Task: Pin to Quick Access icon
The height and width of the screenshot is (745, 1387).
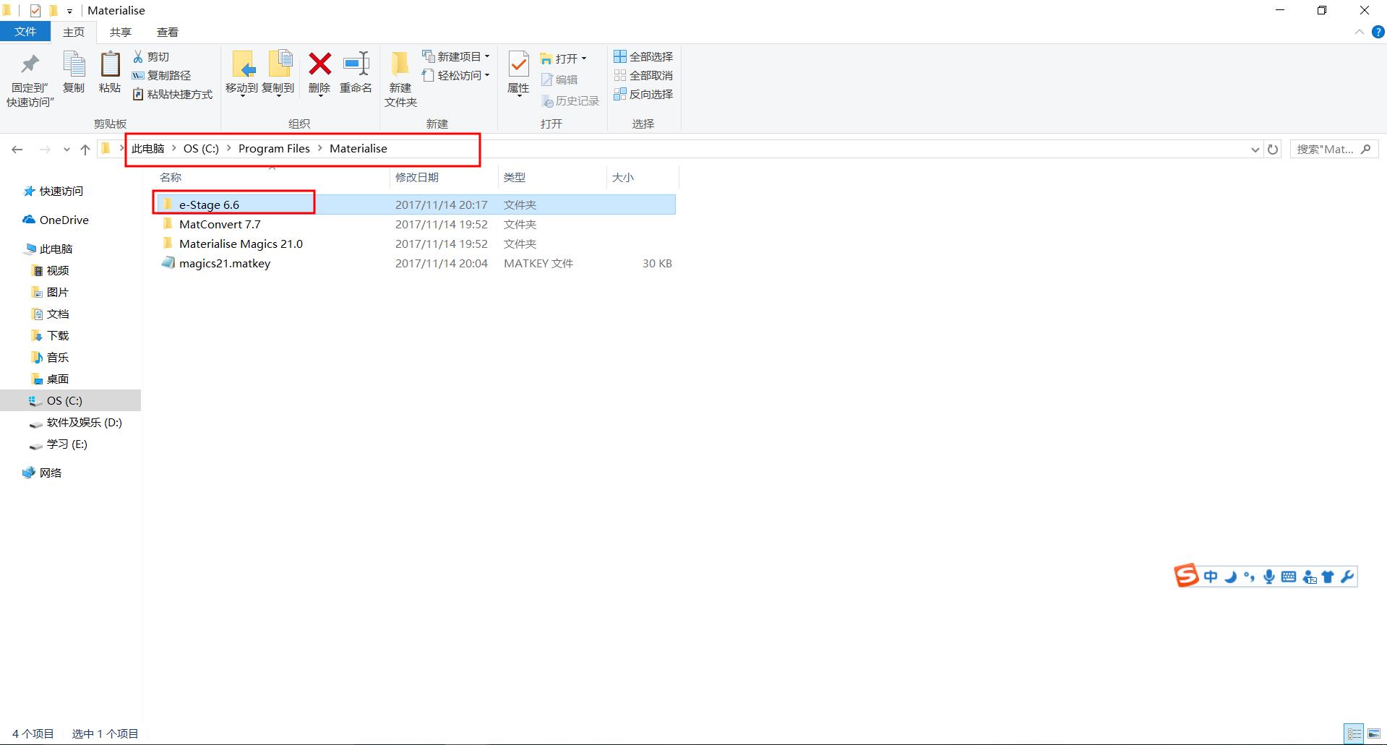Action: [x=30, y=65]
